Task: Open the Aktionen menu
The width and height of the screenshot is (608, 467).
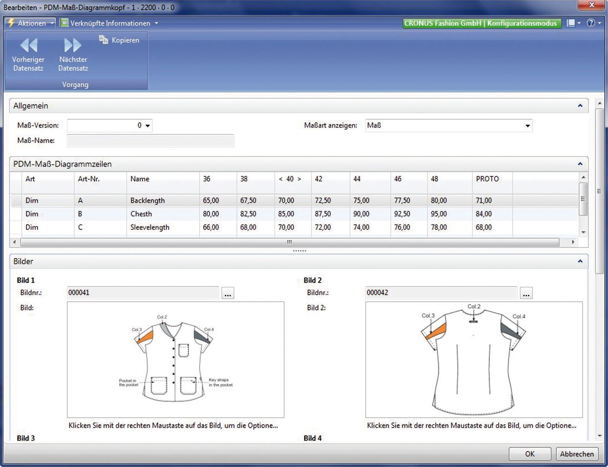Action: point(30,23)
